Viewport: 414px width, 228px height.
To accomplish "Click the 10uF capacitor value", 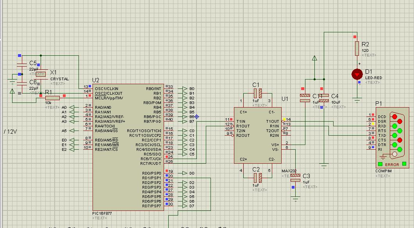I will click(336, 102).
